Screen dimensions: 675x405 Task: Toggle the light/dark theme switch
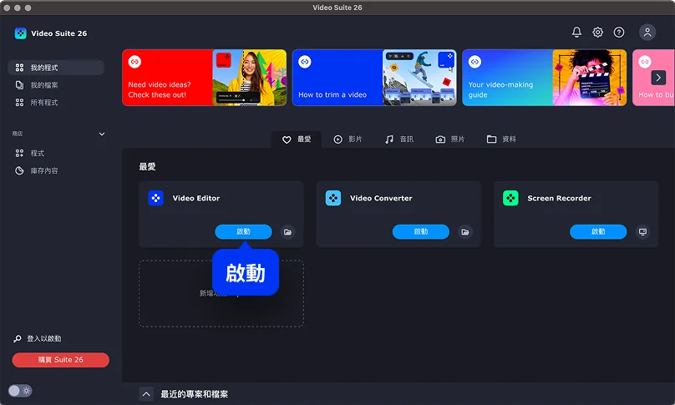[x=20, y=391]
